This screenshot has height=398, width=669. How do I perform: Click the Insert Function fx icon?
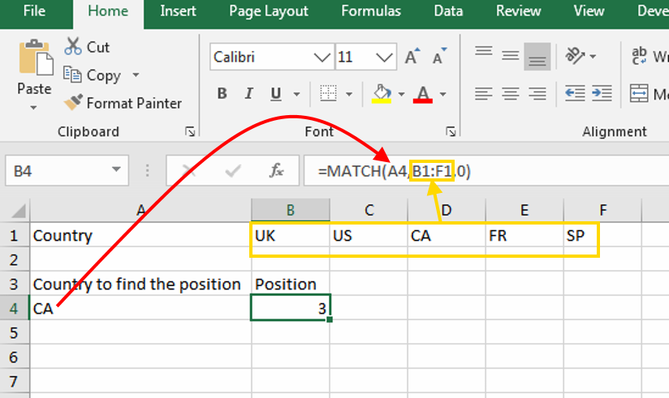[x=276, y=171]
